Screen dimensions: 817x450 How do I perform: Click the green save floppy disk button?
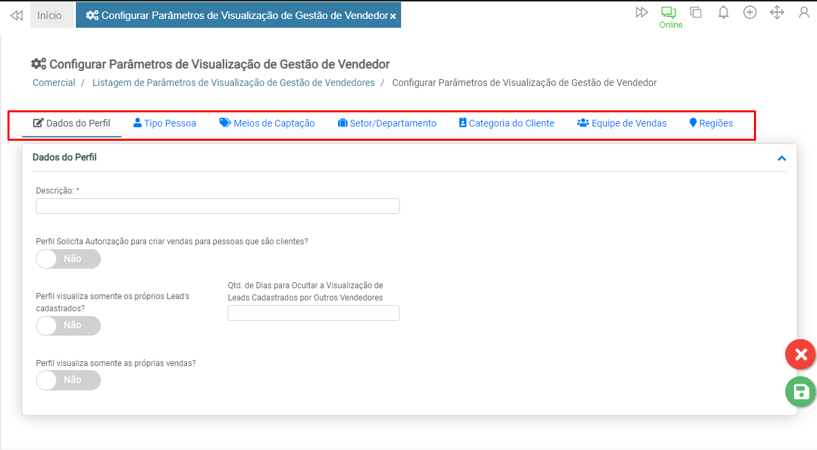coord(800,392)
